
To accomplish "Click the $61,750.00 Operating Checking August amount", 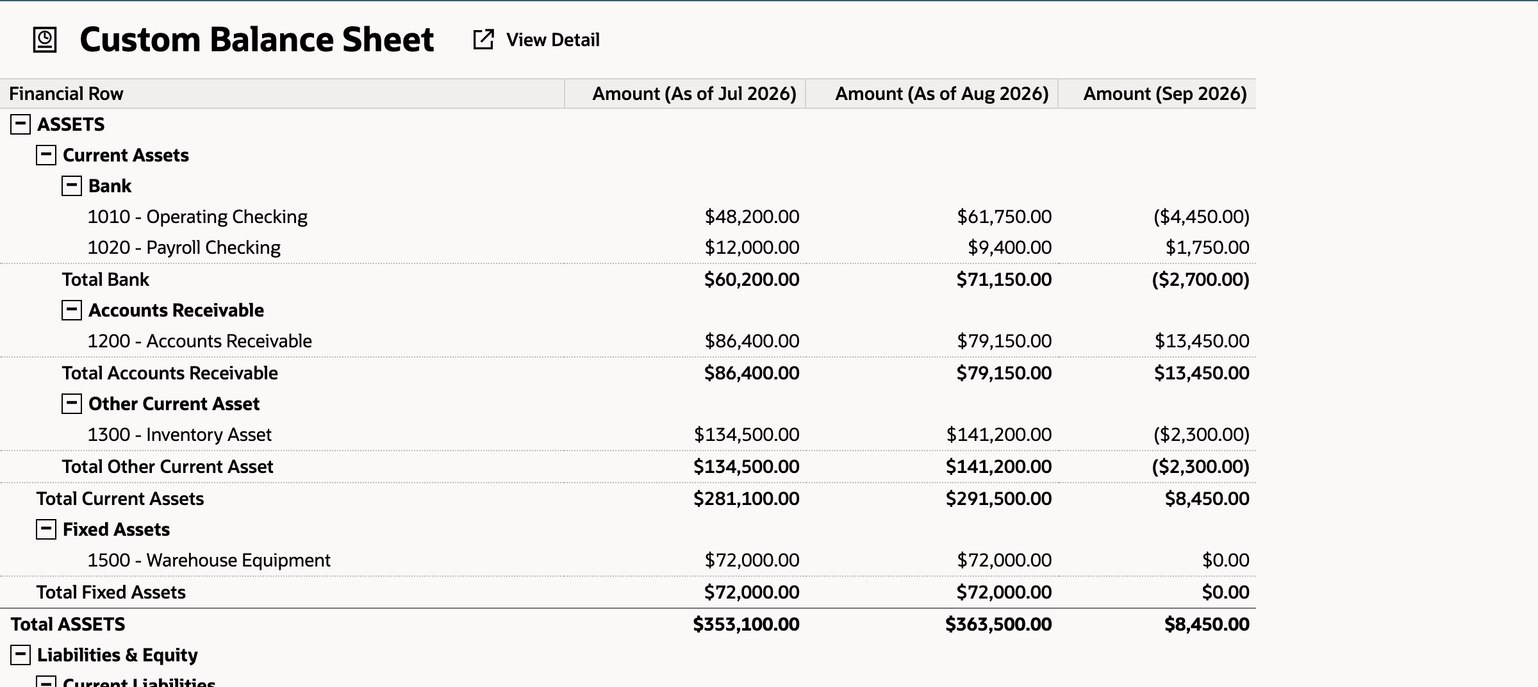I will point(1004,217).
